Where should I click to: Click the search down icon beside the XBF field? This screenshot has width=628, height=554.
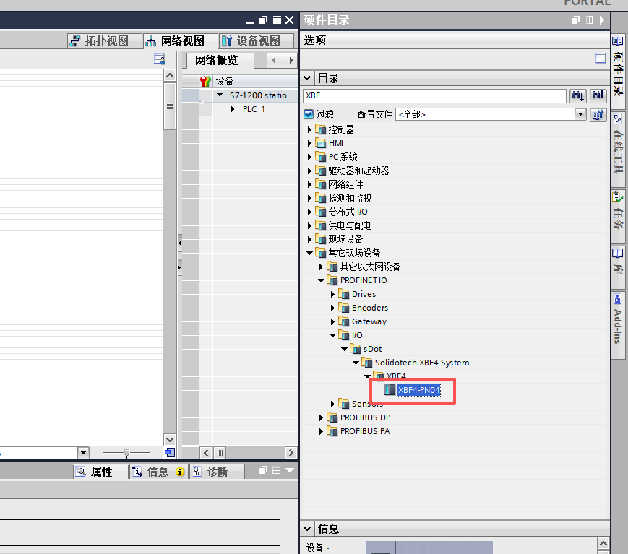coord(577,95)
